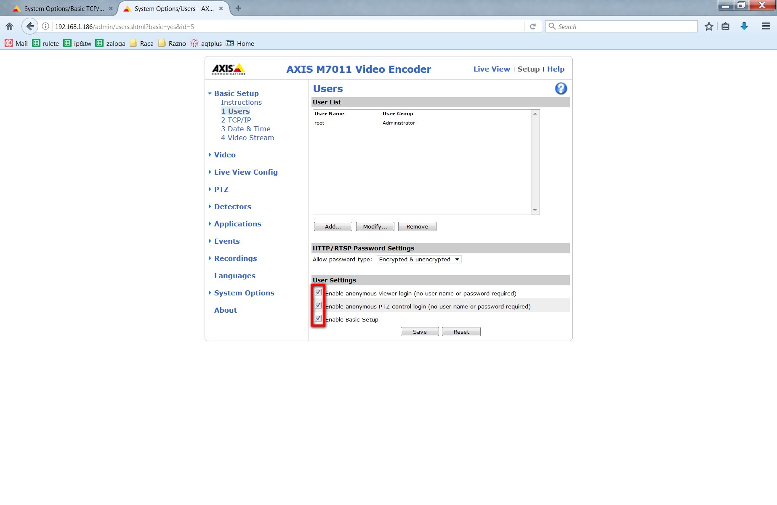Image resolution: width=777 pixels, height=505 pixels.
Task: Open the Live View link
Action: (492, 69)
